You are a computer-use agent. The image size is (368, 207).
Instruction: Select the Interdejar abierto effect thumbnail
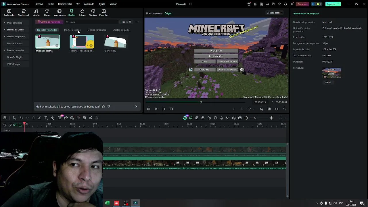click(47, 42)
